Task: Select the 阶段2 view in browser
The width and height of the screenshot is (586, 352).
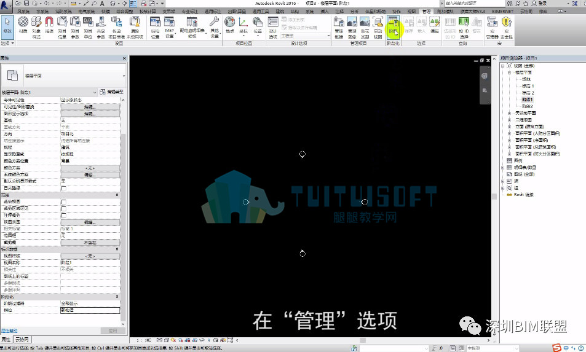Action: [528, 106]
